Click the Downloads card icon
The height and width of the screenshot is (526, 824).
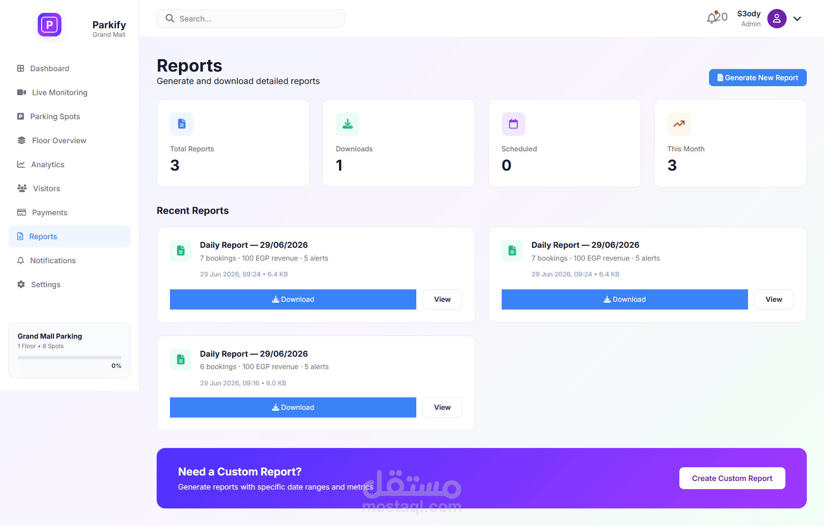point(348,124)
